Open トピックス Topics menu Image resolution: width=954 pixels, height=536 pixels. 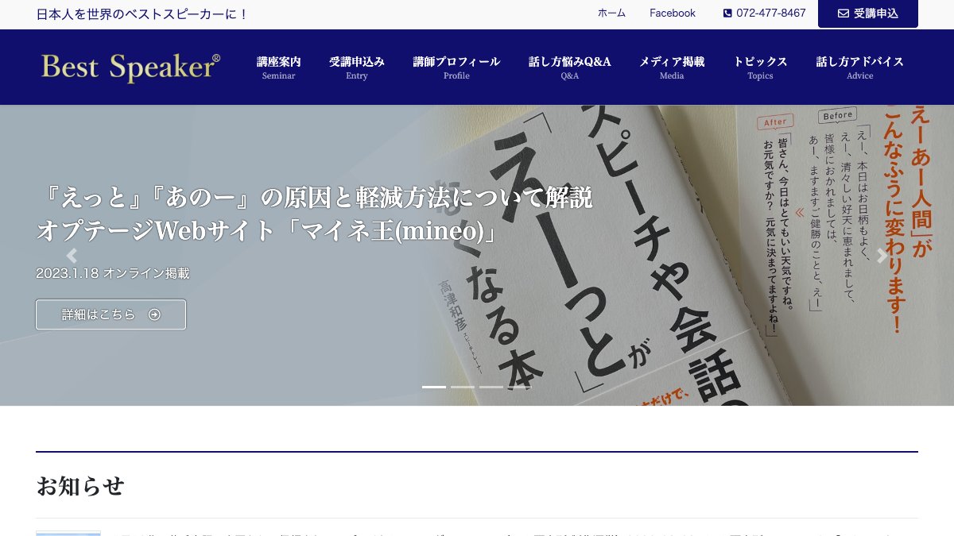760,67
